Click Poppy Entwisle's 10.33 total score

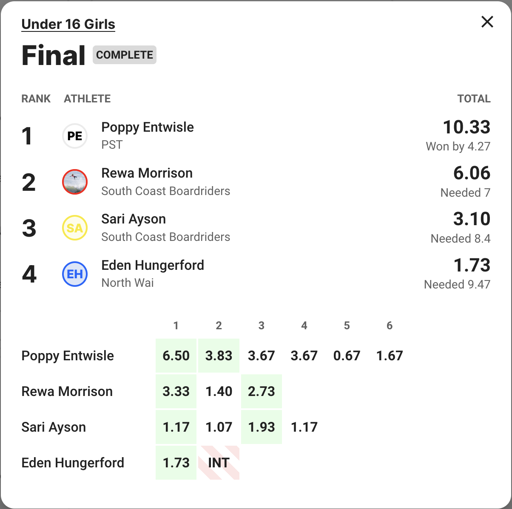466,127
